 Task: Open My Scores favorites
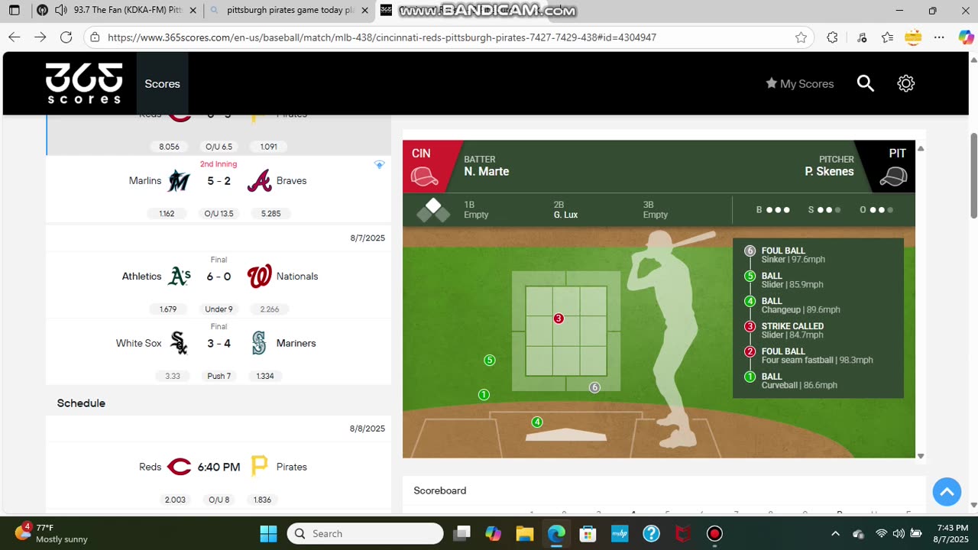(x=799, y=84)
